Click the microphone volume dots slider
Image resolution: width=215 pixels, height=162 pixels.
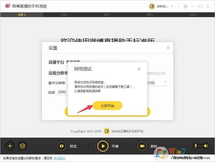[x=200, y=146]
